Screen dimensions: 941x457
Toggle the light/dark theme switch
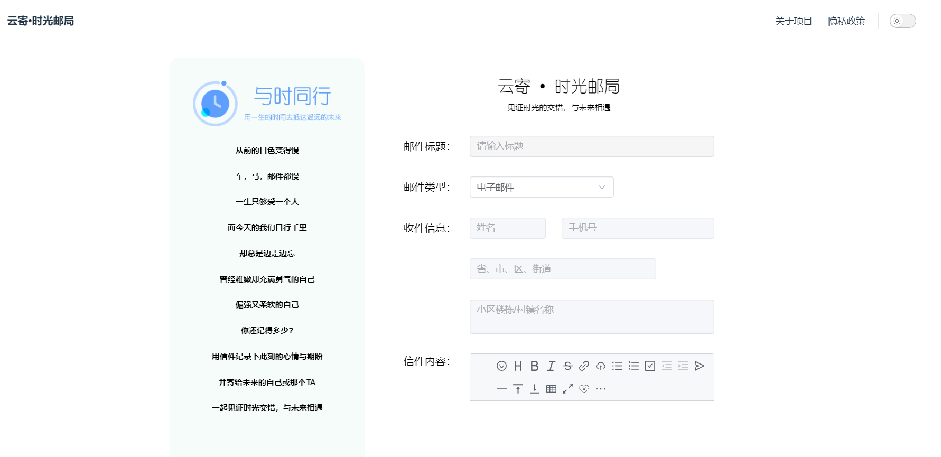point(902,21)
